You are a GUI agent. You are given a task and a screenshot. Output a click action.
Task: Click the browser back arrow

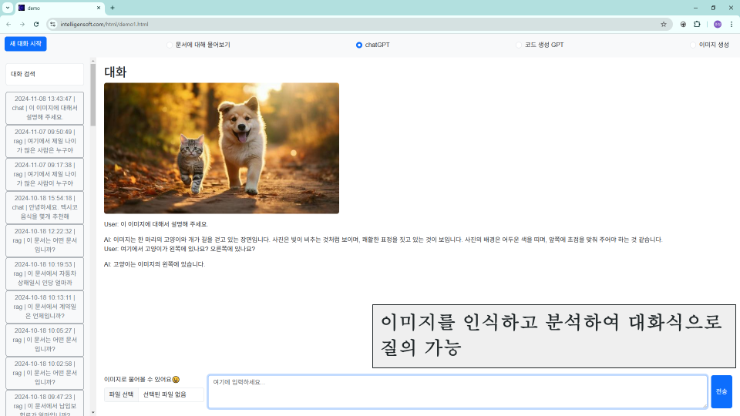click(x=8, y=24)
